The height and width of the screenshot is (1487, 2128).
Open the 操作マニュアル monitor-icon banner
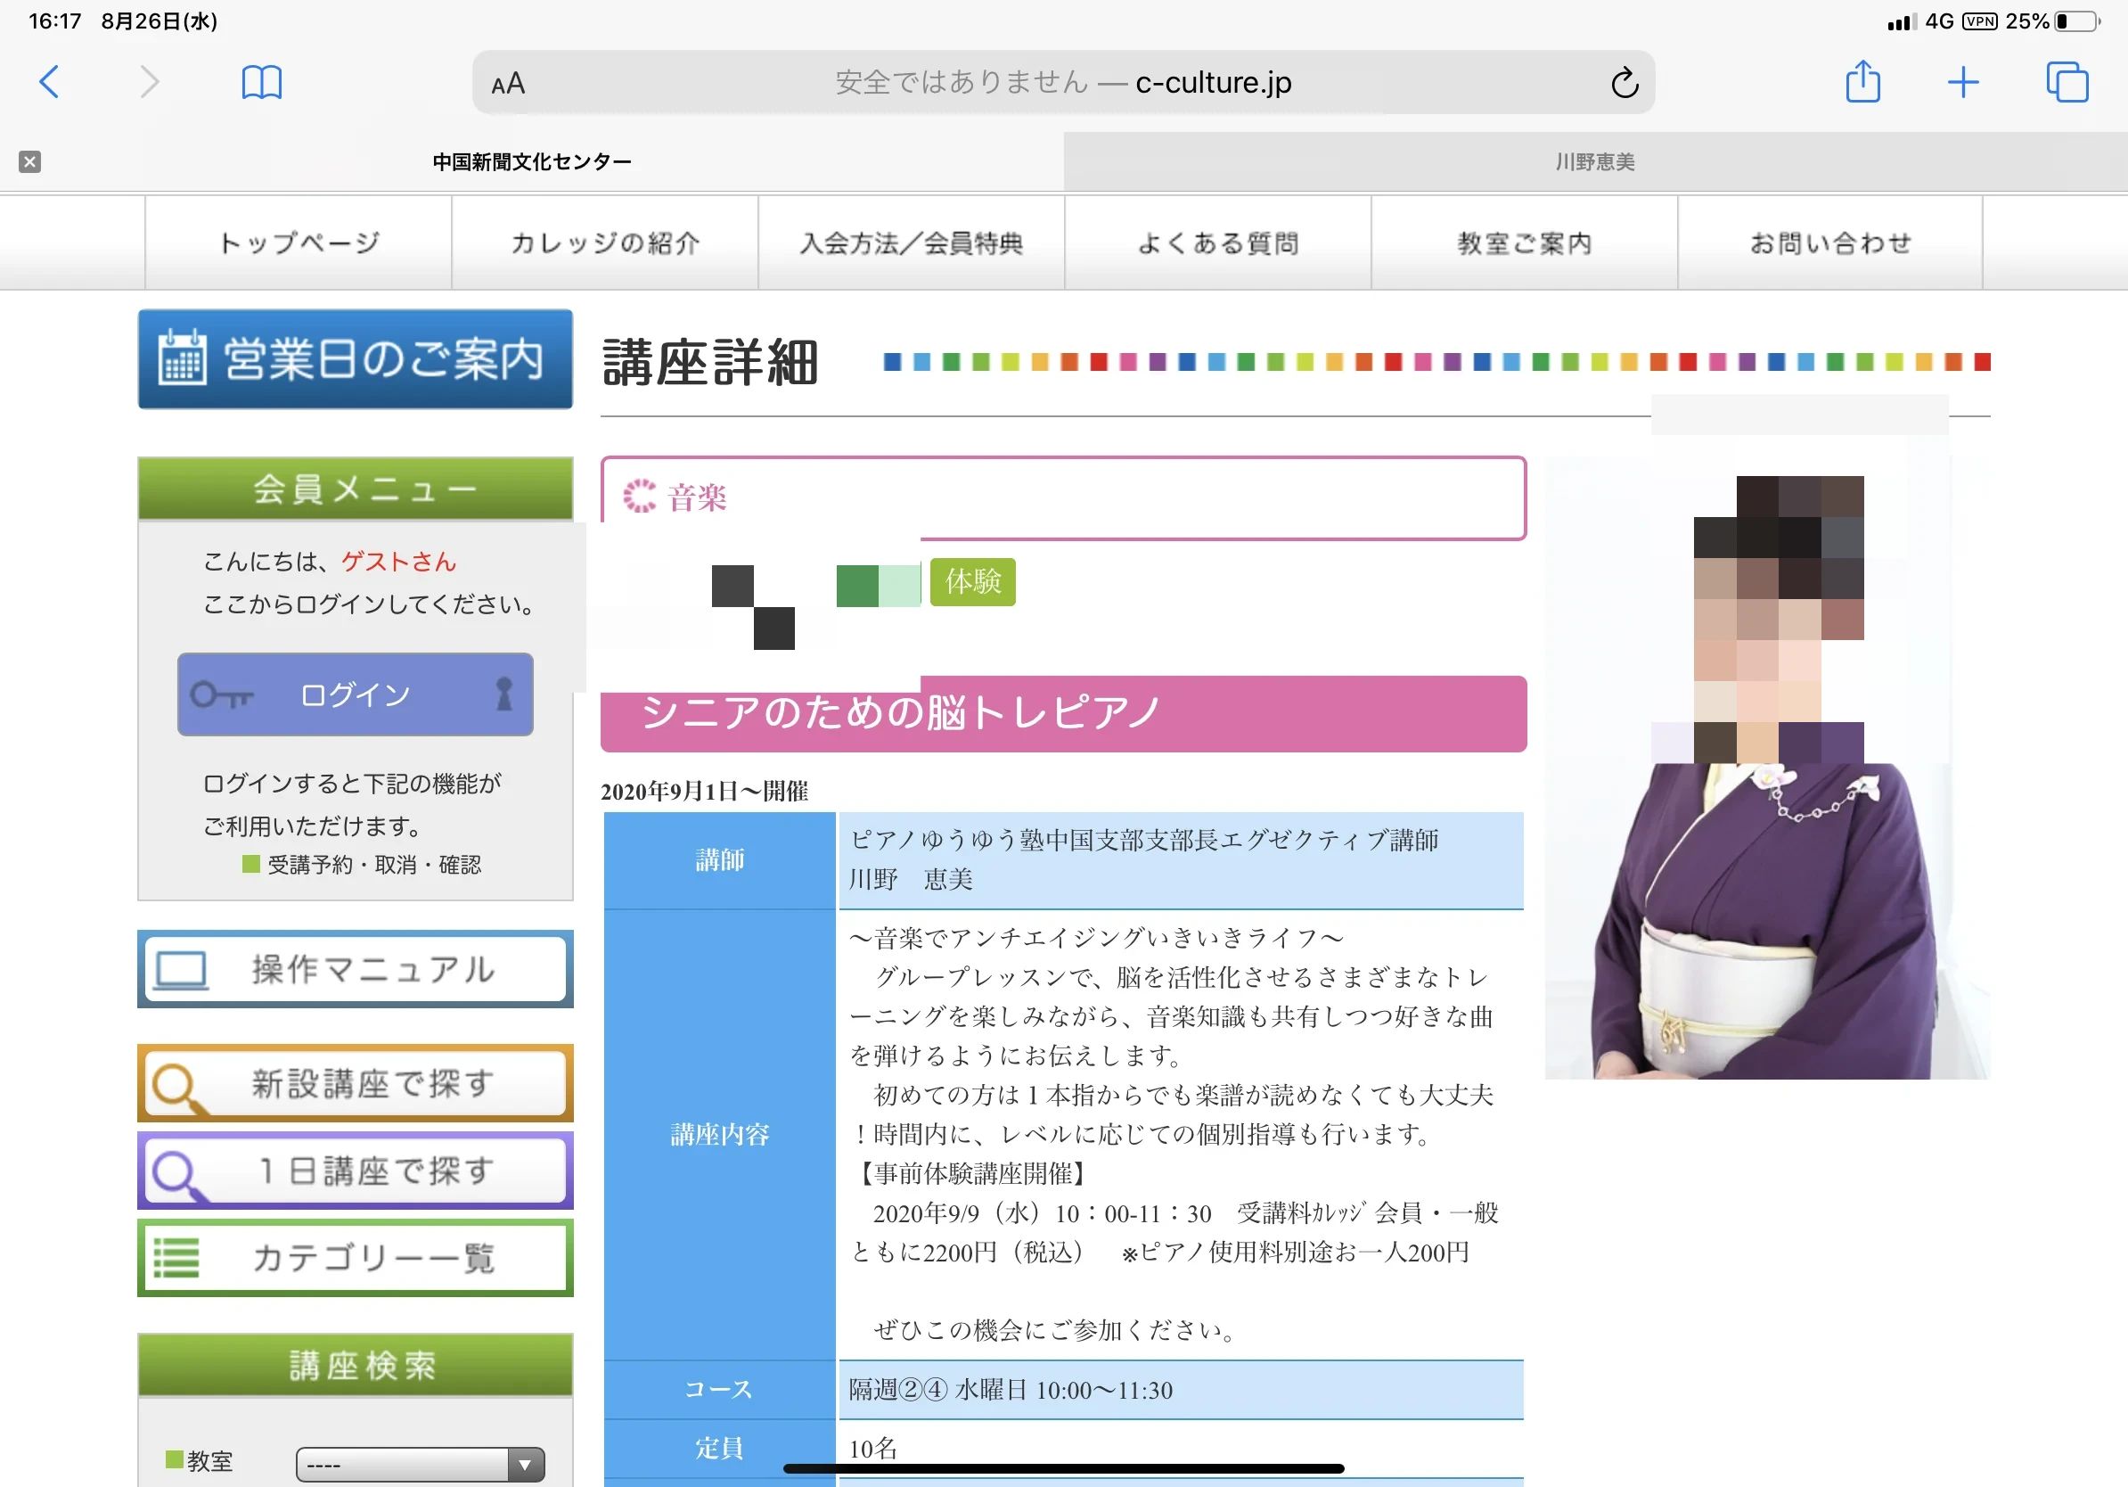coord(356,970)
